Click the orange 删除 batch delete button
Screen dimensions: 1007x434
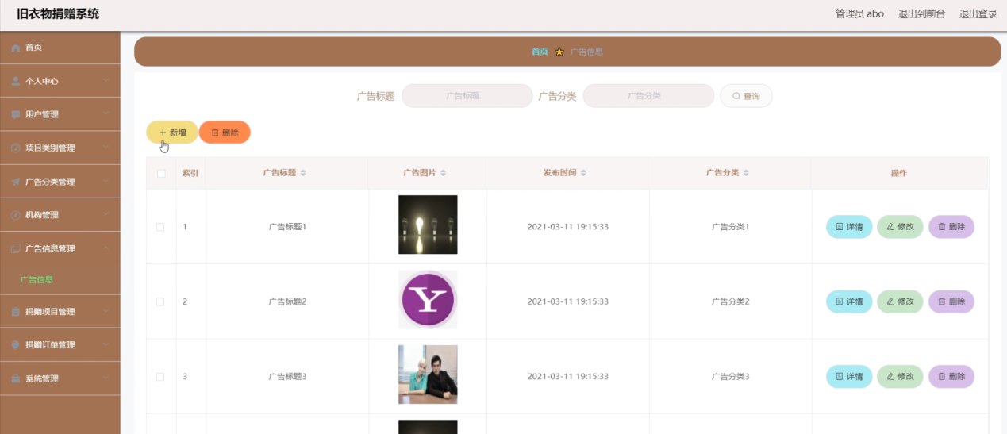pos(225,133)
